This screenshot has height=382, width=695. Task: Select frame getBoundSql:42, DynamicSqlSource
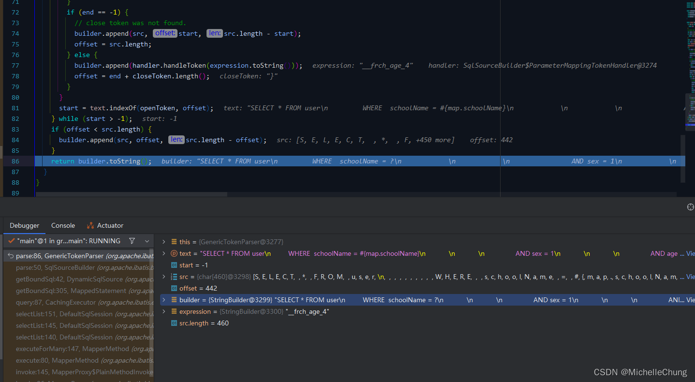tap(78, 279)
